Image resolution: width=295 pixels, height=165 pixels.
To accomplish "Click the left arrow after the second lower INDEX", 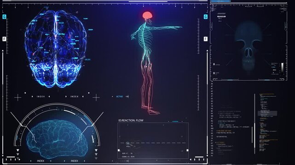I will click(84, 161).
